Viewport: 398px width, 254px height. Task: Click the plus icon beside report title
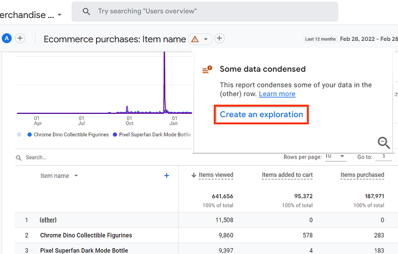pos(219,38)
